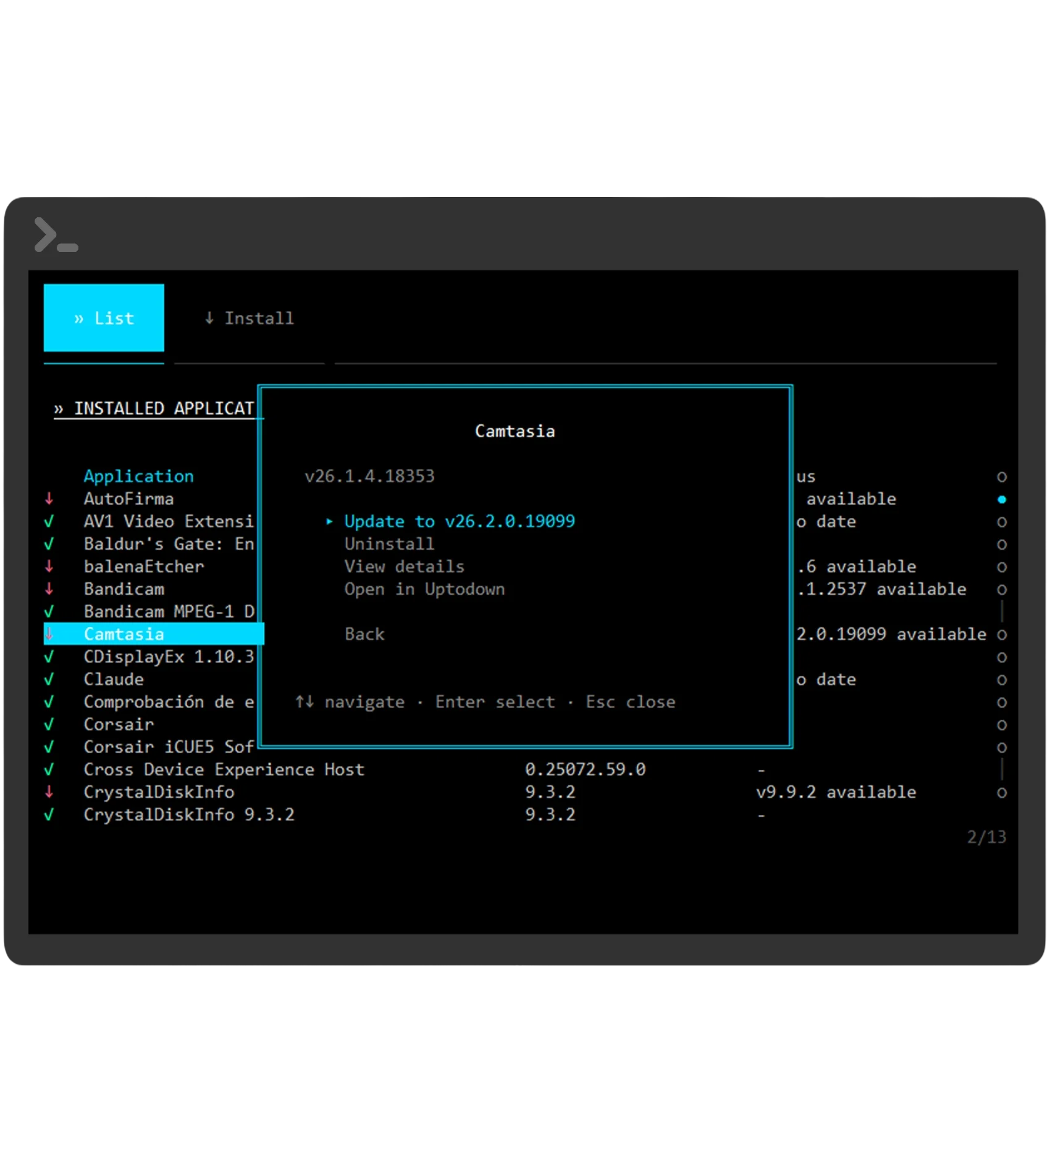This screenshot has height=1163, width=1050.
Task: Select the Corsair iCUE5 Sof application name
Action: (169, 746)
